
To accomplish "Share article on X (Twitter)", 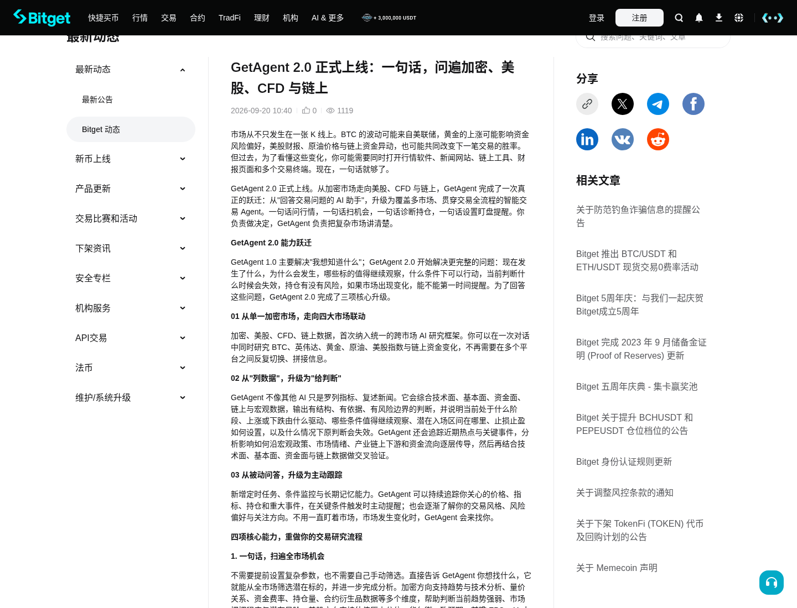I will pyautogui.click(x=623, y=104).
